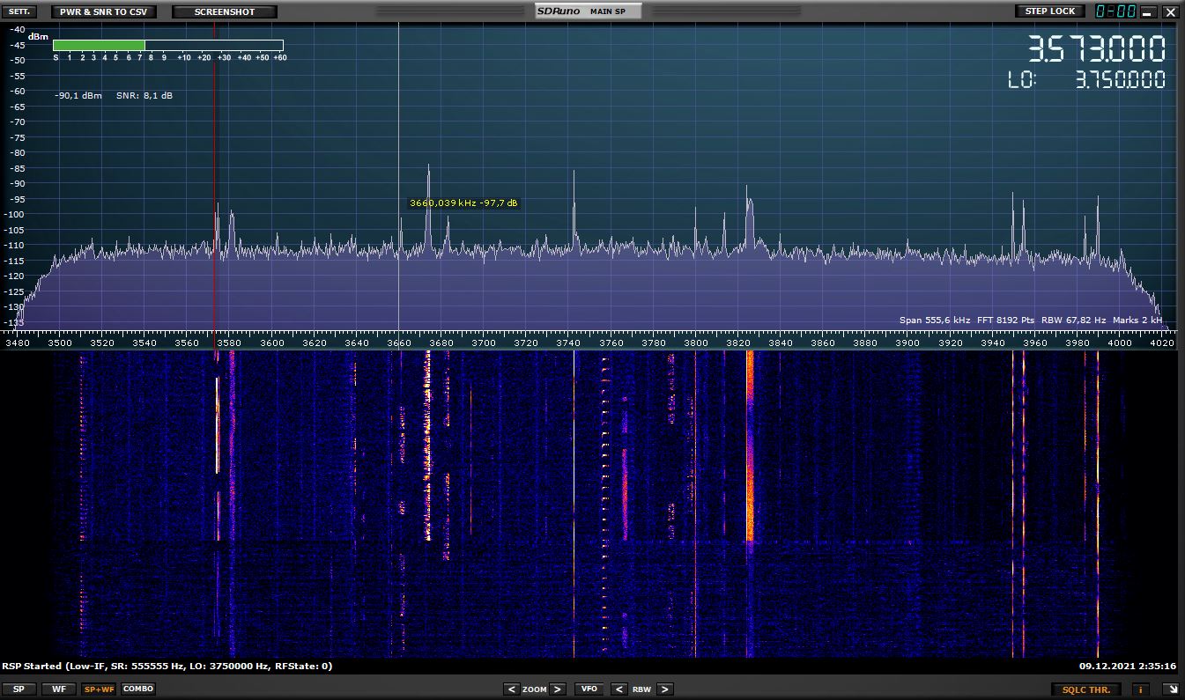Click the 'RBW 67,82 Hz' text
Viewport: 1185px width, 700px height.
tap(1073, 320)
